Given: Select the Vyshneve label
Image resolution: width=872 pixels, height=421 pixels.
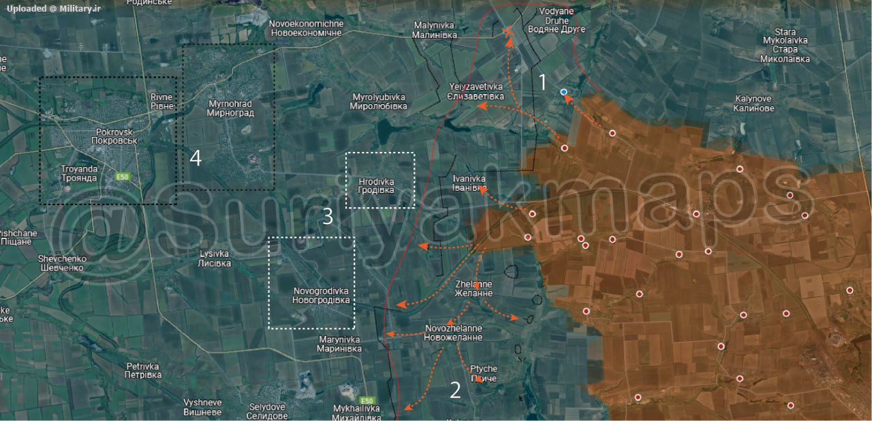Looking at the screenshot, I should pyautogui.click(x=202, y=407).
